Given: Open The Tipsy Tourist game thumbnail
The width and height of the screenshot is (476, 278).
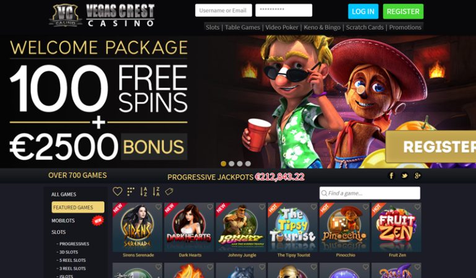Looking at the screenshot, I should click(x=293, y=227).
